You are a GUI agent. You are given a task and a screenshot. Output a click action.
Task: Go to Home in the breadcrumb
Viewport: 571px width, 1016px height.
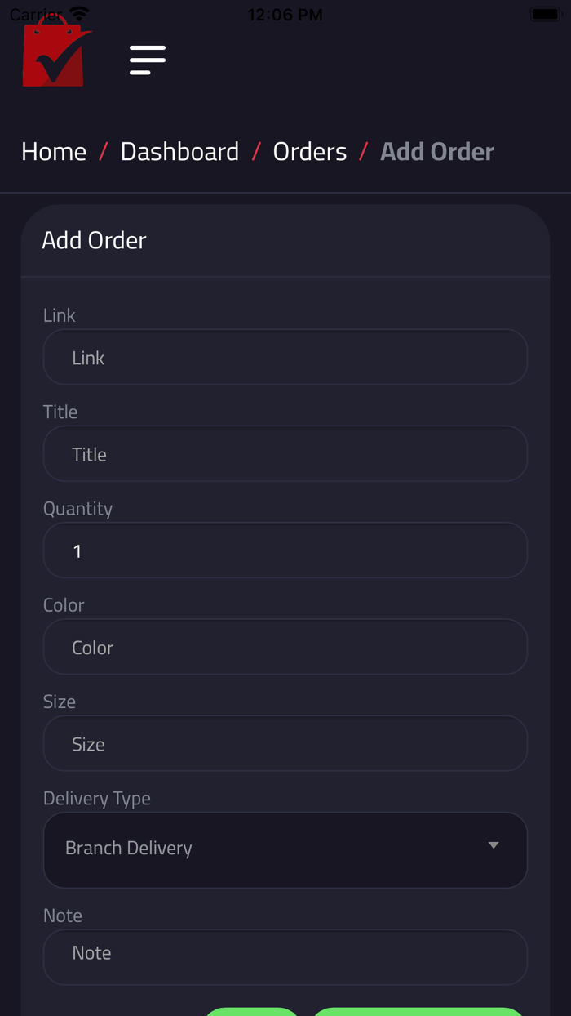click(54, 151)
